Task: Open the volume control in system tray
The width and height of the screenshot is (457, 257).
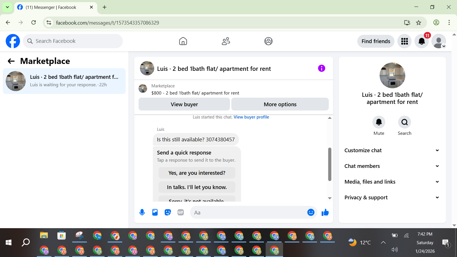Action: tap(395, 250)
